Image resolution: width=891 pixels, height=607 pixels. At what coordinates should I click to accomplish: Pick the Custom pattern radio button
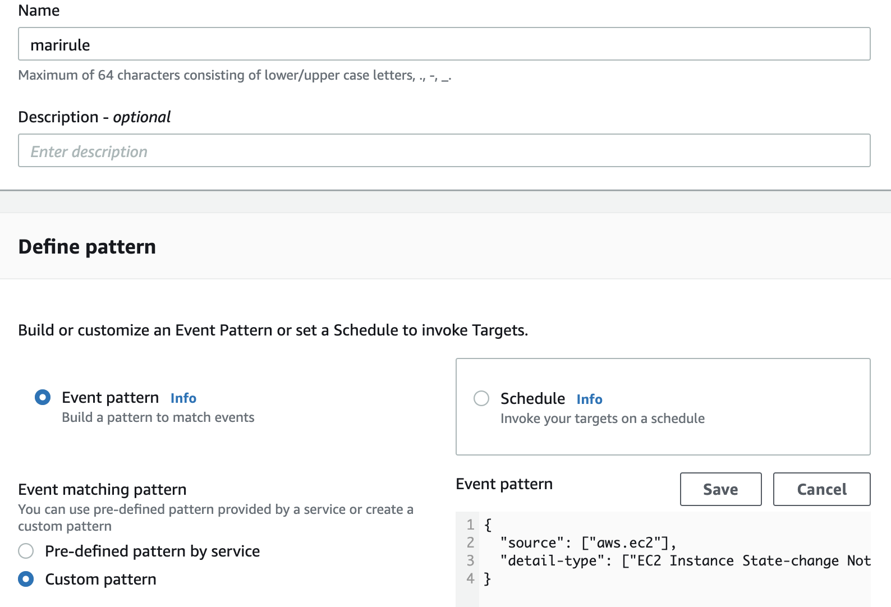tap(26, 579)
